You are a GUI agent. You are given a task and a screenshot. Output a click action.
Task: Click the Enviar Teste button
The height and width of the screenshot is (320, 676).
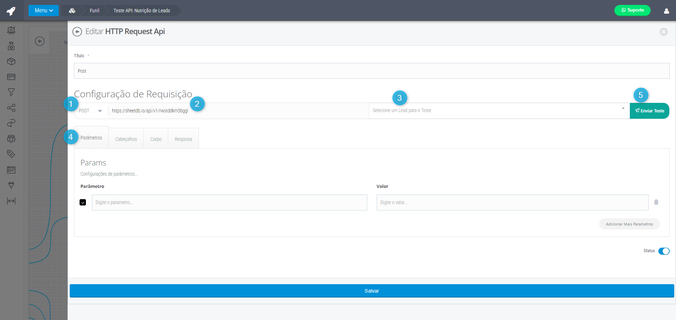[x=649, y=111]
